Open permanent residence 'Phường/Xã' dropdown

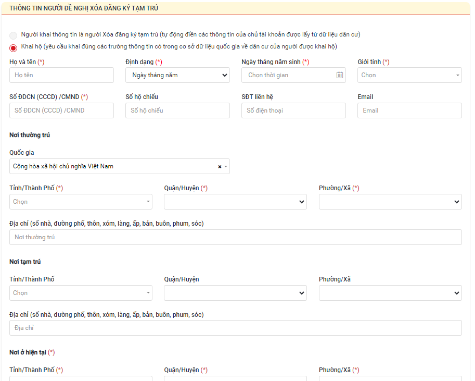[390, 202]
